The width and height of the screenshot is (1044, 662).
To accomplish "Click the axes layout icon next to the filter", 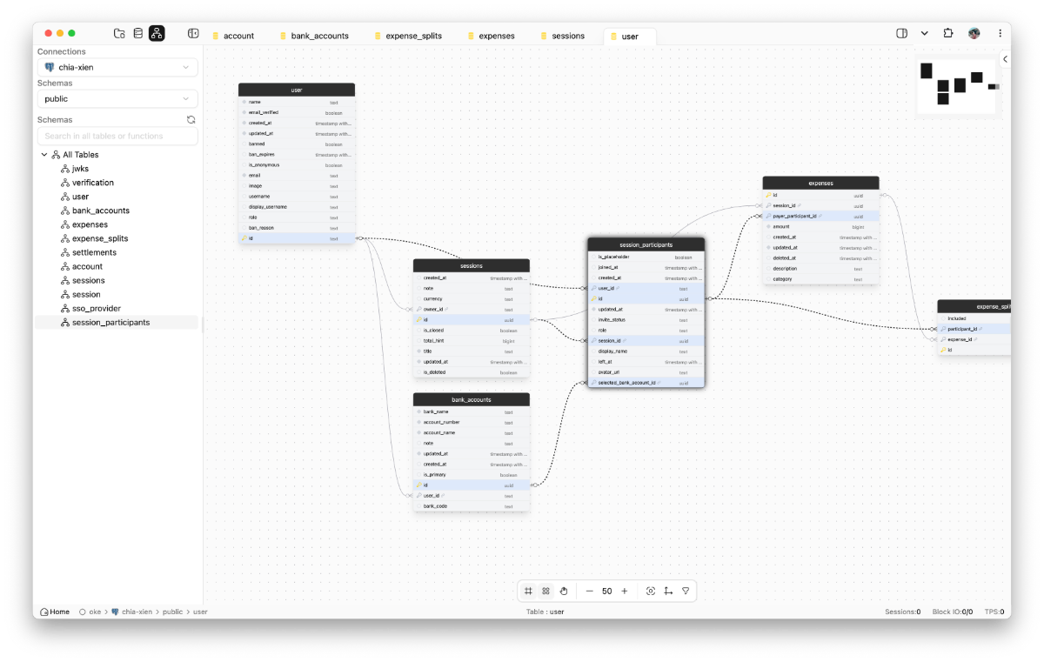I will pos(668,591).
